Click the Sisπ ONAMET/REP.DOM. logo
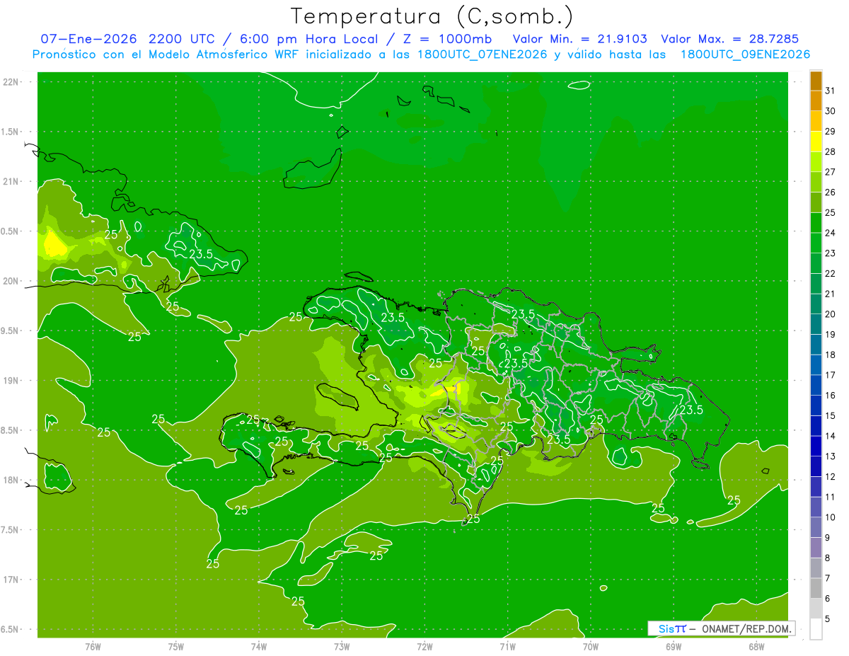 (722, 628)
